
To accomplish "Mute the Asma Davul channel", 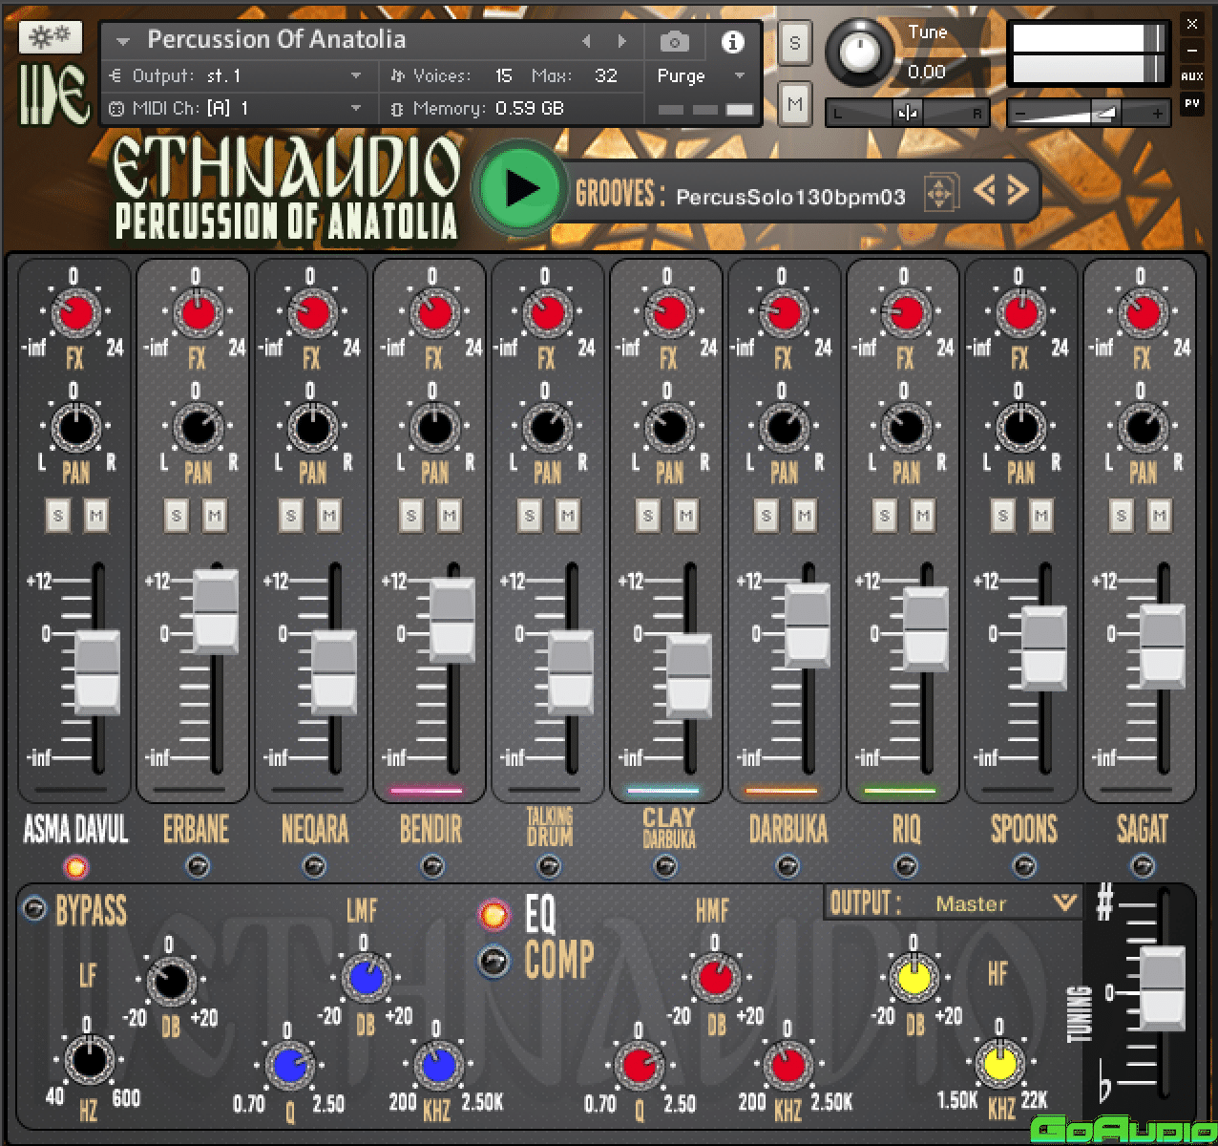I will pos(96,517).
